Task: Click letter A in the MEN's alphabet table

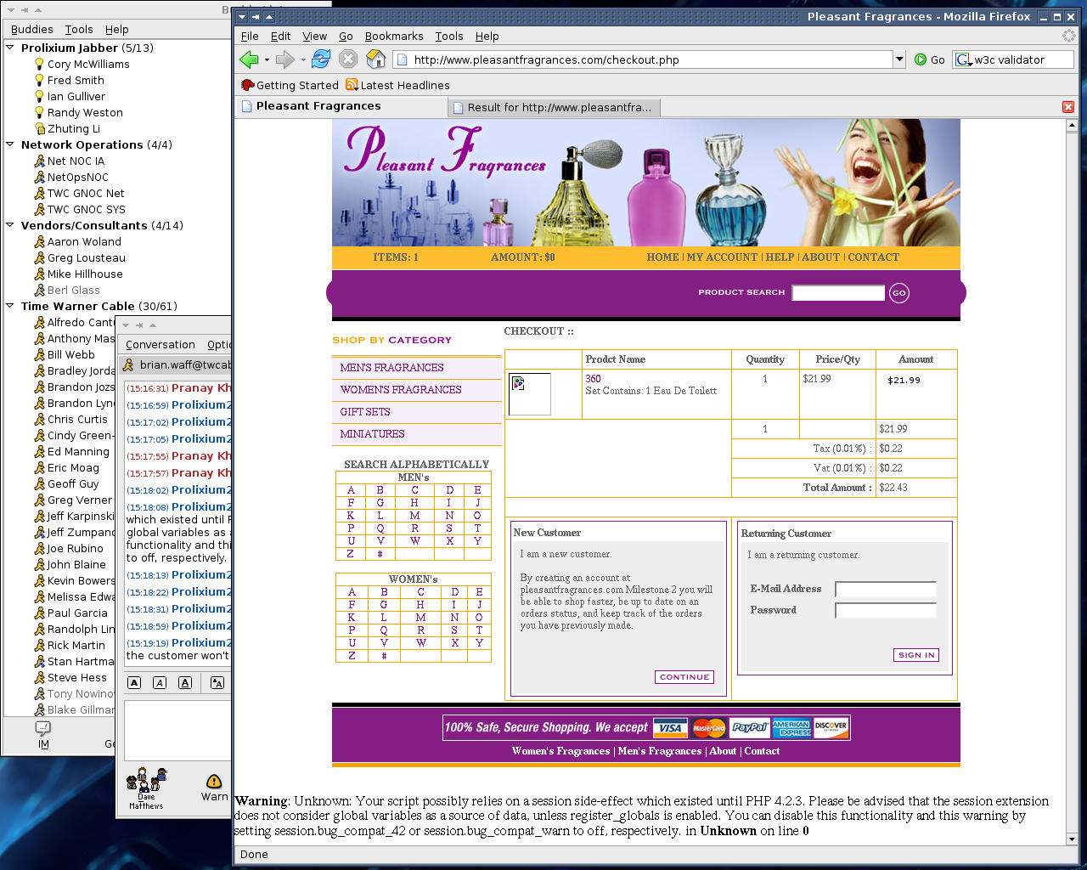Action: [x=351, y=490]
